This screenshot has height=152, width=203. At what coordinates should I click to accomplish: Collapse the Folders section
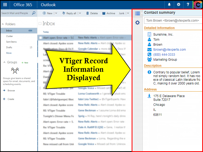(x=3, y=24)
